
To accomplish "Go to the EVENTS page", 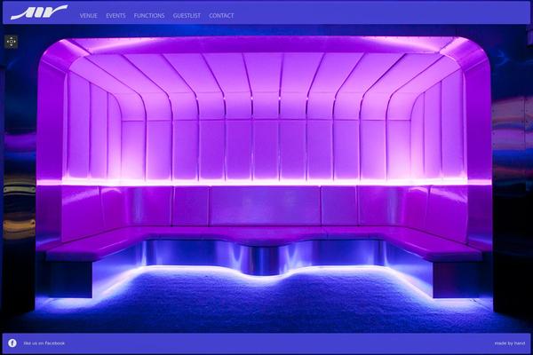I will point(115,16).
